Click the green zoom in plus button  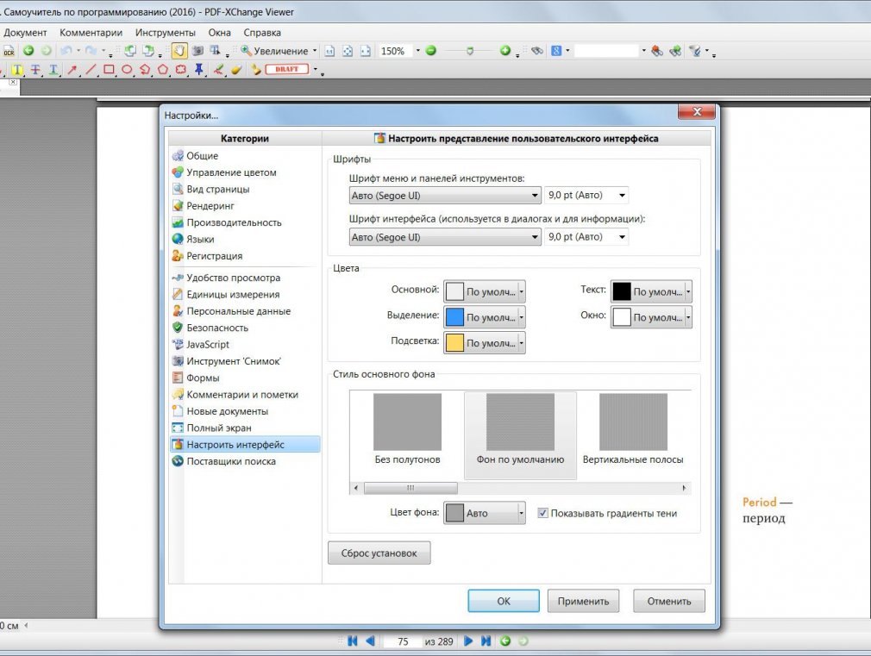pyautogui.click(x=505, y=51)
